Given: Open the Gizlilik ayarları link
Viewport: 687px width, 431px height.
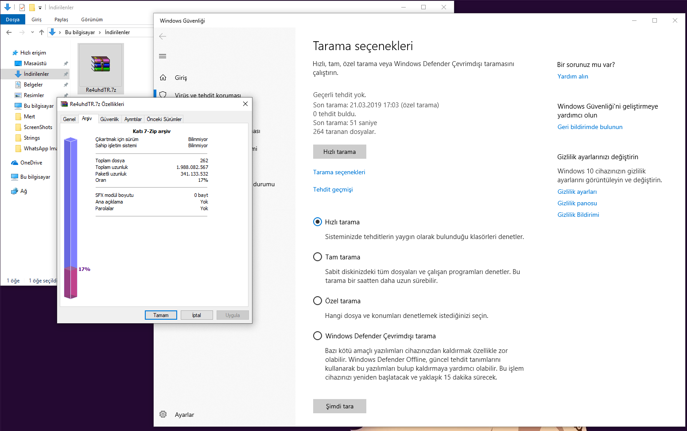Looking at the screenshot, I should [x=577, y=192].
